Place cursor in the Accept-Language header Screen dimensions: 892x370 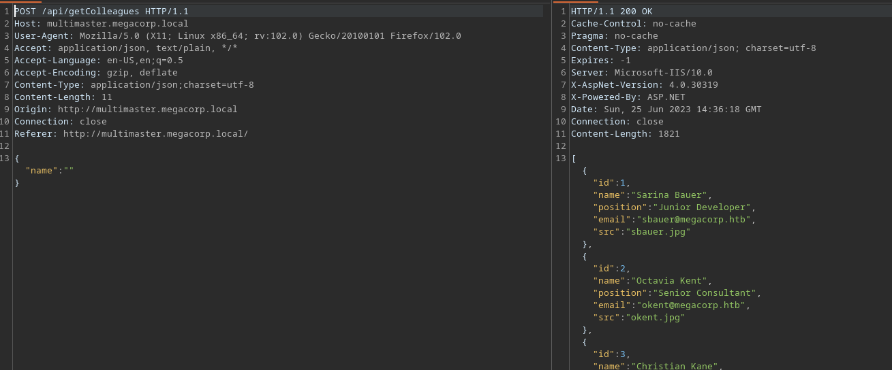99,61
